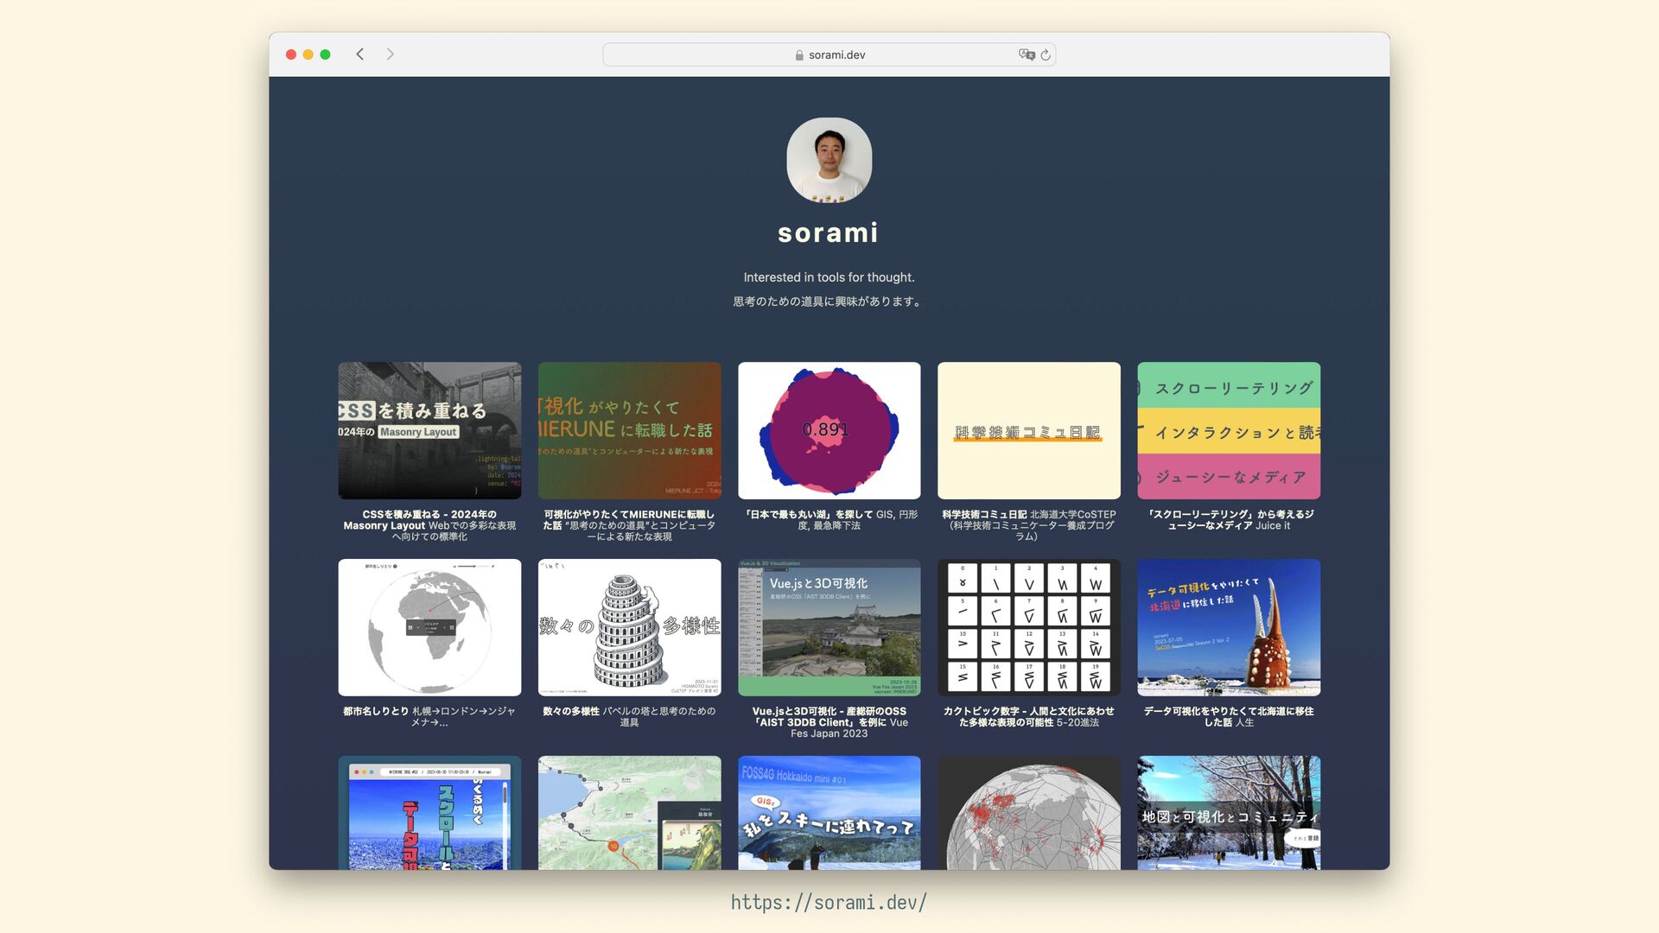This screenshot has height=933, width=1659.
Task: Open the MIERUNE career change slide thumbnail
Action: coord(629,430)
